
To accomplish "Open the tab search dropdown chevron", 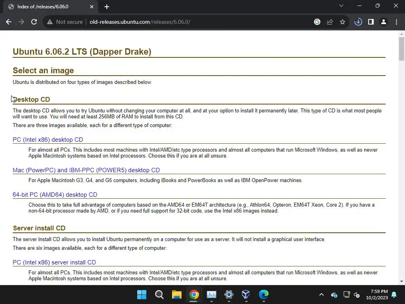I will [x=341, y=6].
